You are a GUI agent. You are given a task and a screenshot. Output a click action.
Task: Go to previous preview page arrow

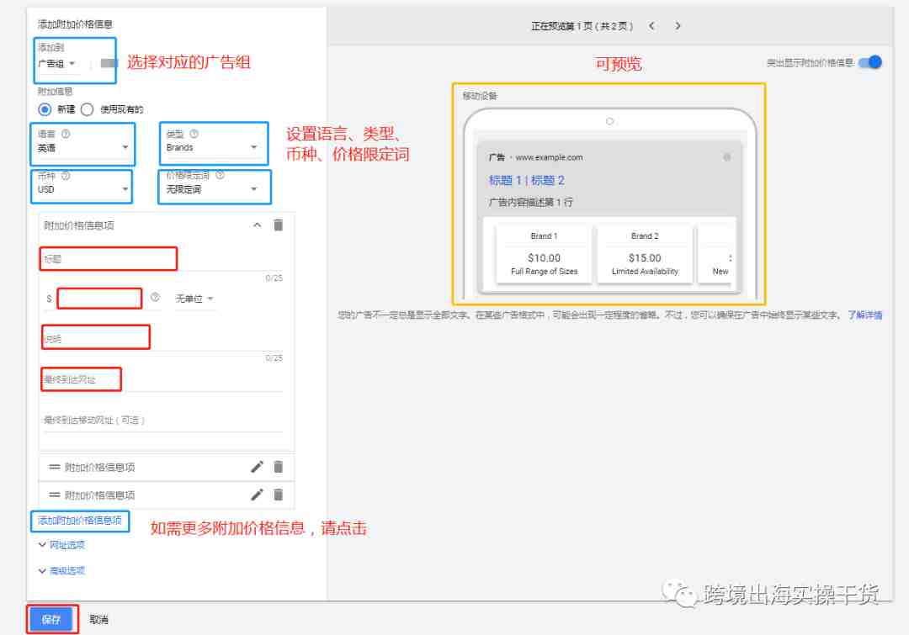651,26
